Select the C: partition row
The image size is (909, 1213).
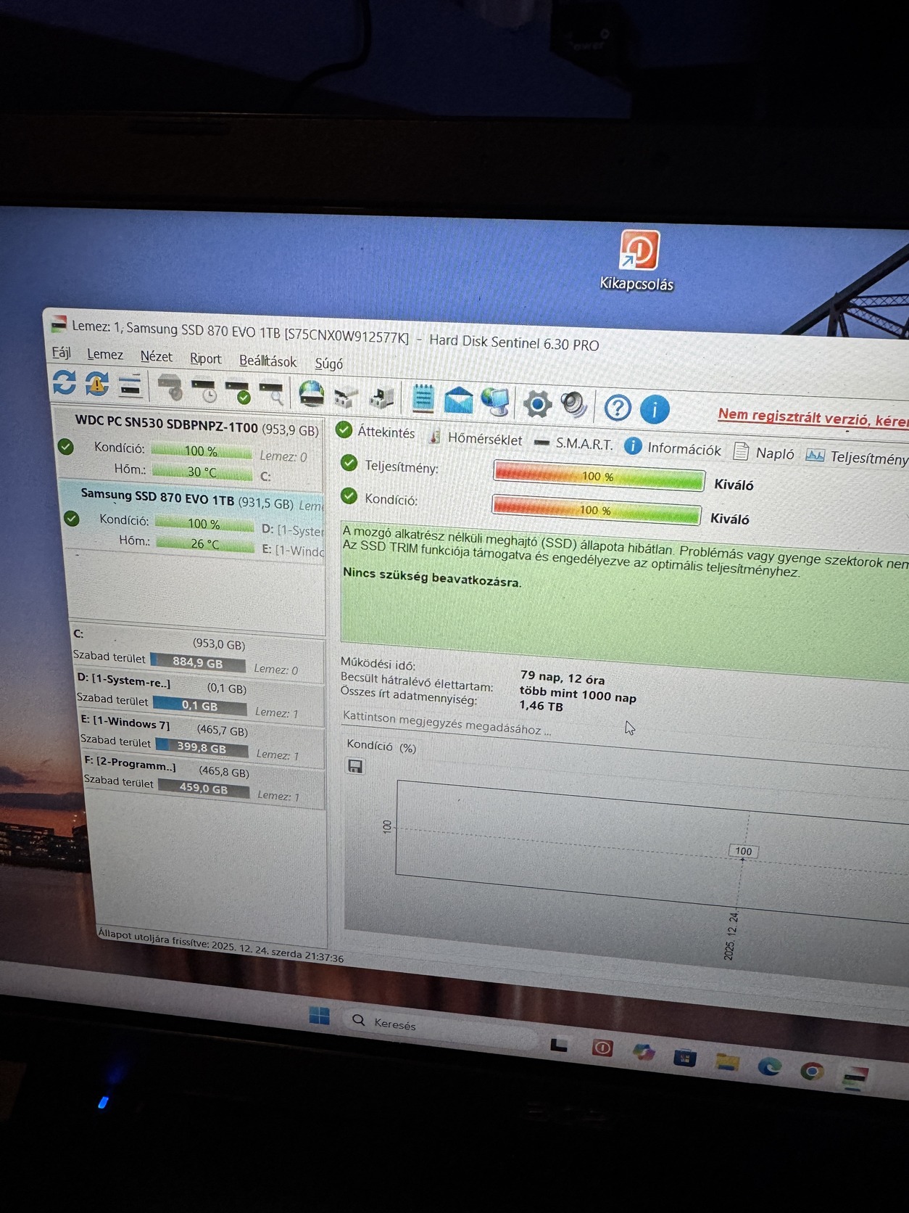(x=197, y=651)
